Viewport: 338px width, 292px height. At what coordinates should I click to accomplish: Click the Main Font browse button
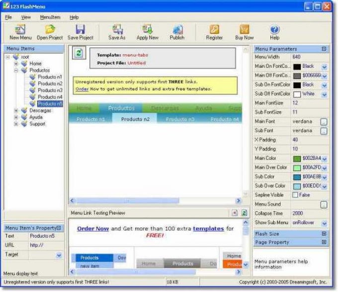point(324,122)
